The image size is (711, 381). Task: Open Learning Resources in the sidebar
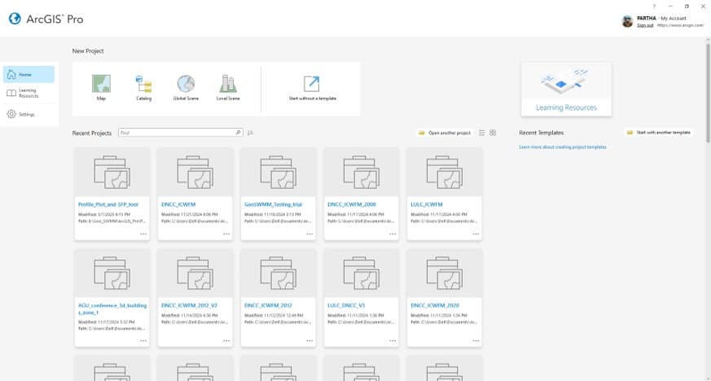pyautogui.click(x=29, y=93)
